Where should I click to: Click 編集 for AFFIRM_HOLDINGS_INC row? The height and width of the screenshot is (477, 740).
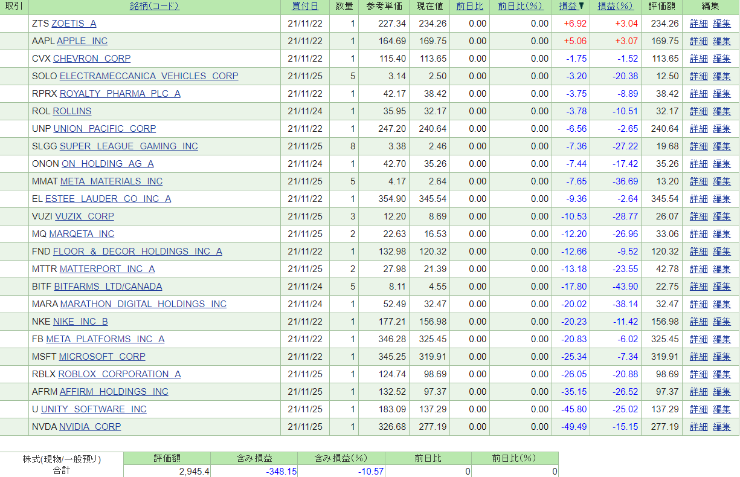(x=722, y=392)
